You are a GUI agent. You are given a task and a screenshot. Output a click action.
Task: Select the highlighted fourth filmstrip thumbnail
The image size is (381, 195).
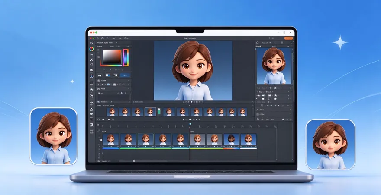pos(150,112)
